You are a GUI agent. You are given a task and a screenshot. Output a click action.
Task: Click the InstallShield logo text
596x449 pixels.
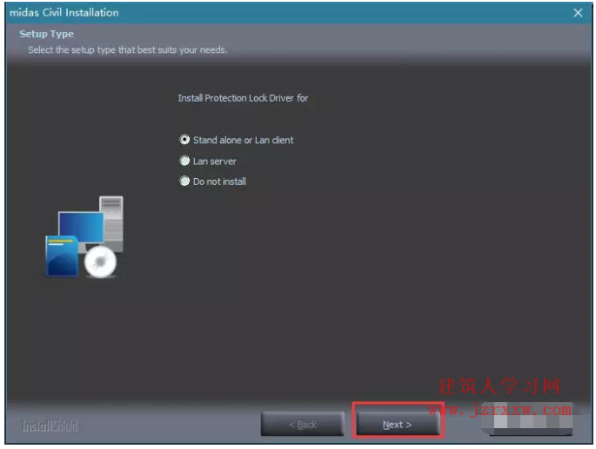tap(50, 426)
